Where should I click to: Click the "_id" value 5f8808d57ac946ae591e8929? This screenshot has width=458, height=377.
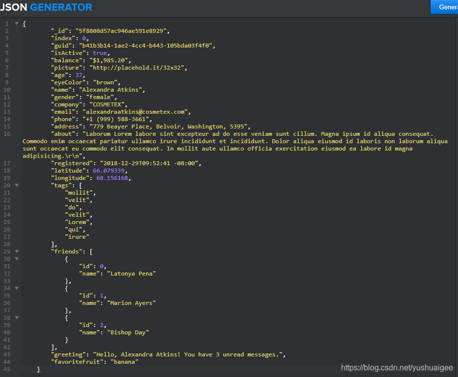(x=121, y=31)
